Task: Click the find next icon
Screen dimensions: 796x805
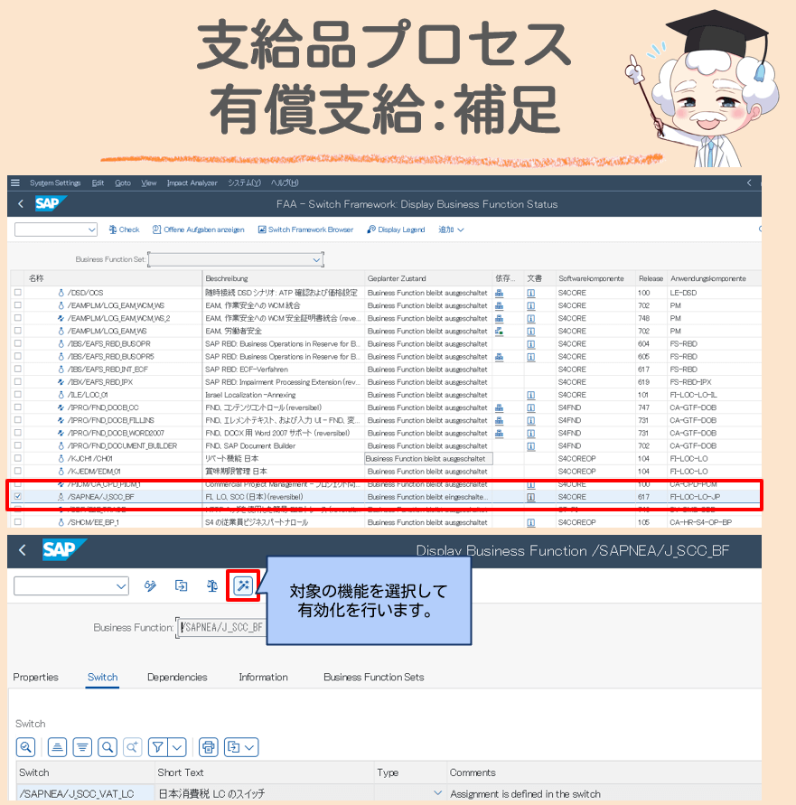Action: [x=133, y=747]
